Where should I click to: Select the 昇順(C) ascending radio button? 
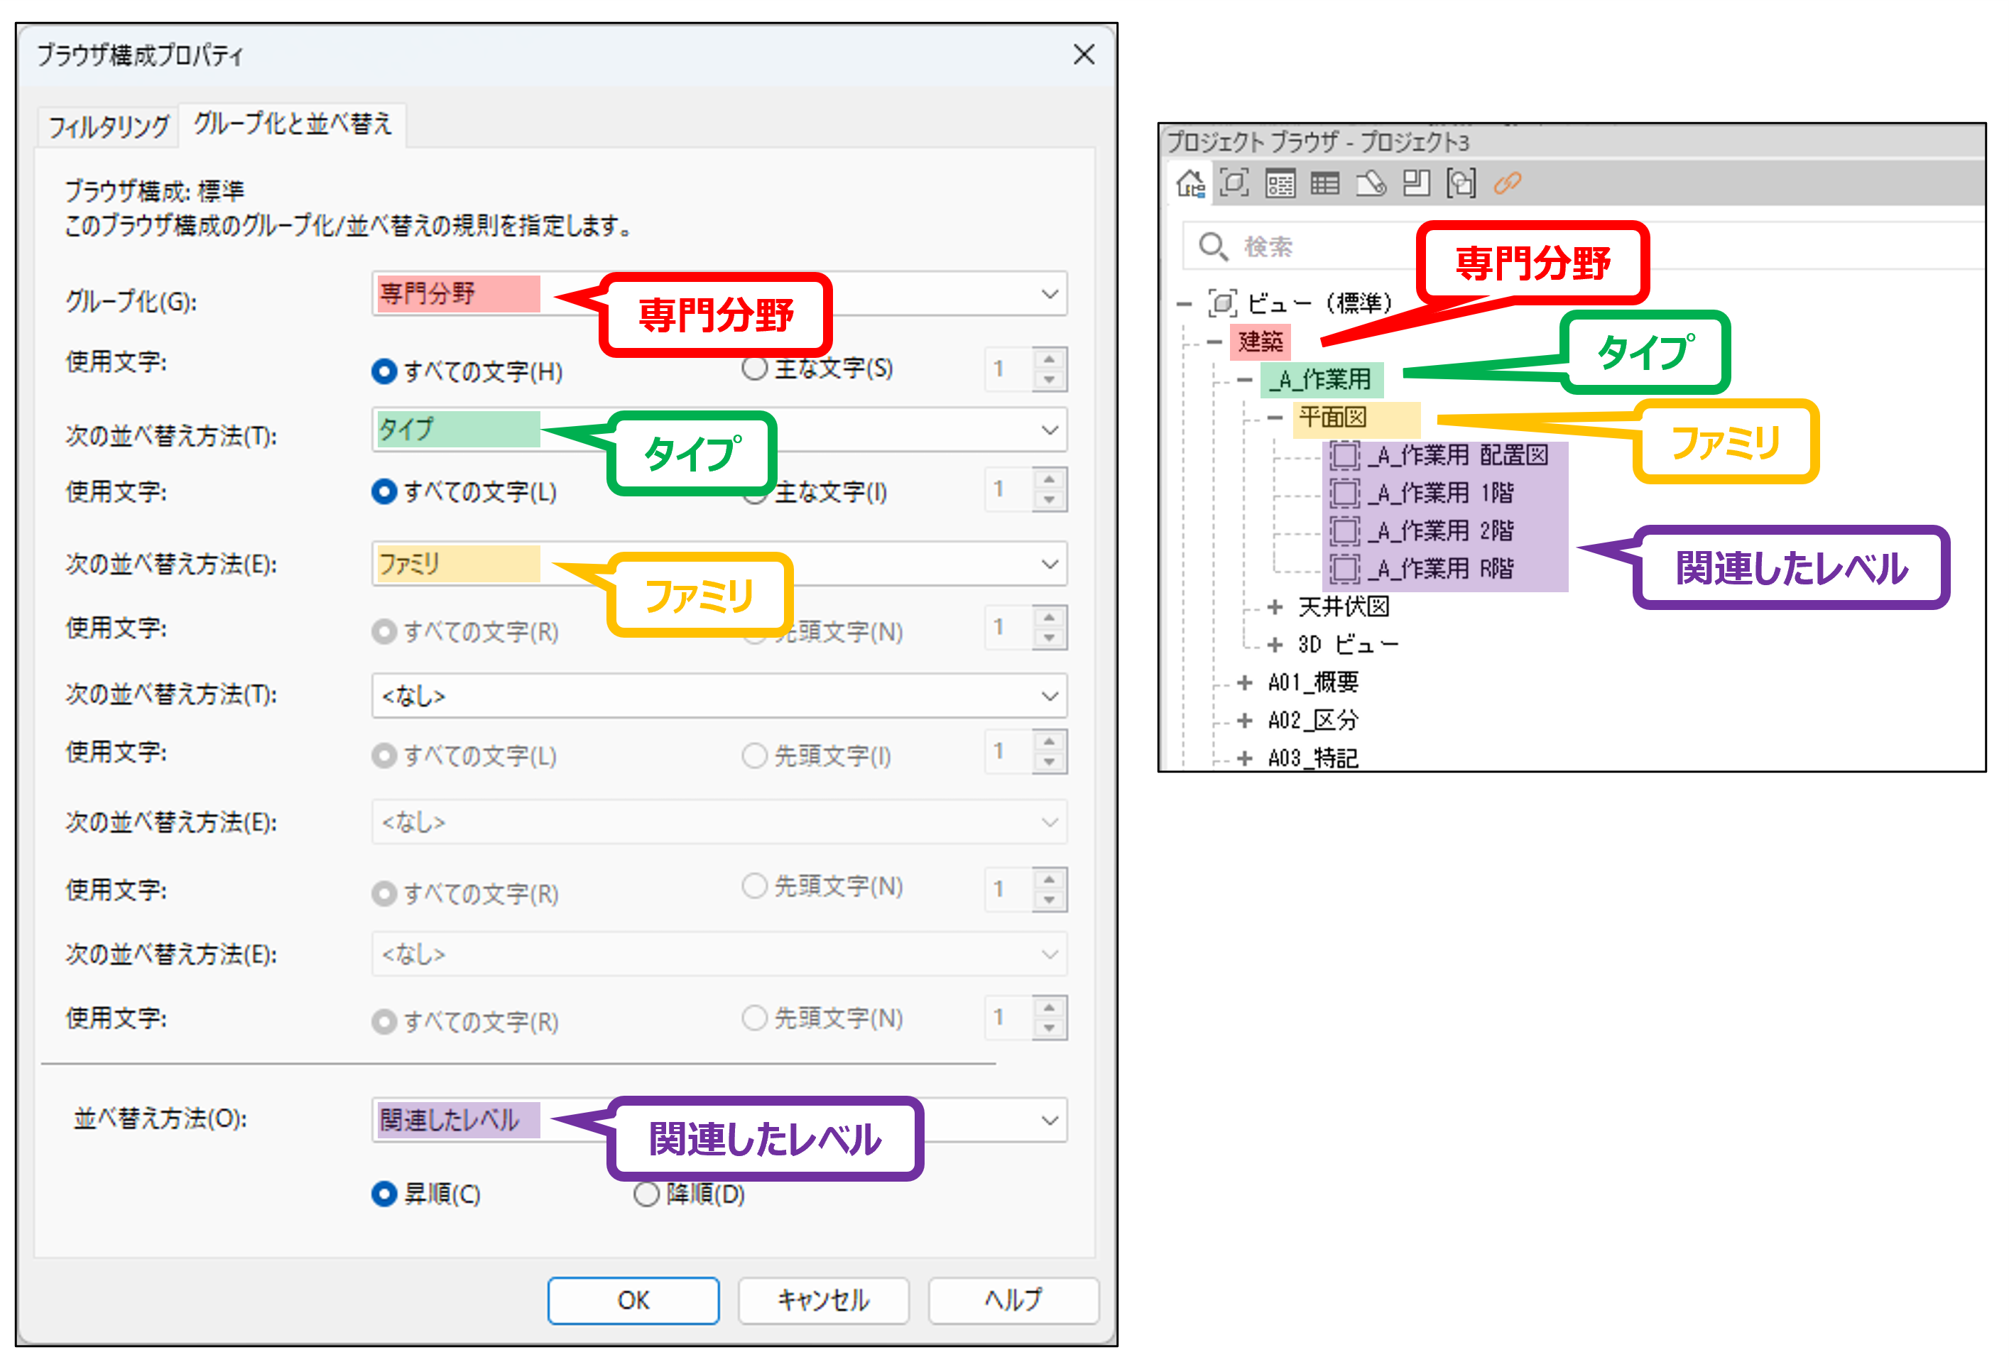383,1194
